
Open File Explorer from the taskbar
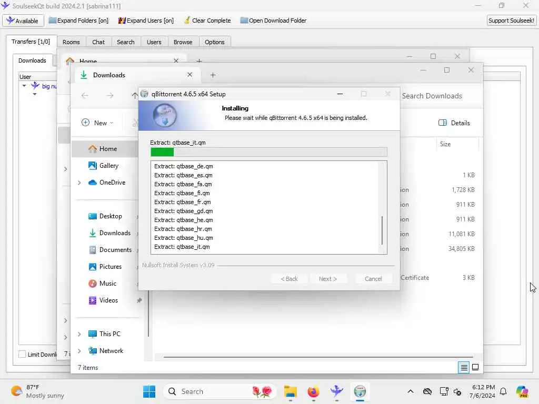coord(290,391)
